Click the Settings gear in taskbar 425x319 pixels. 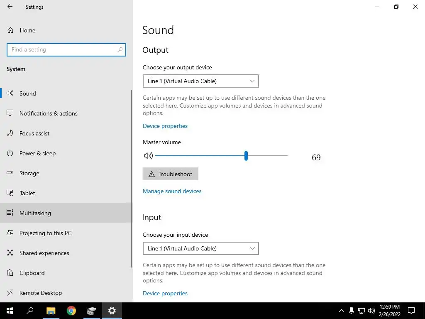(x=112, y=311)
